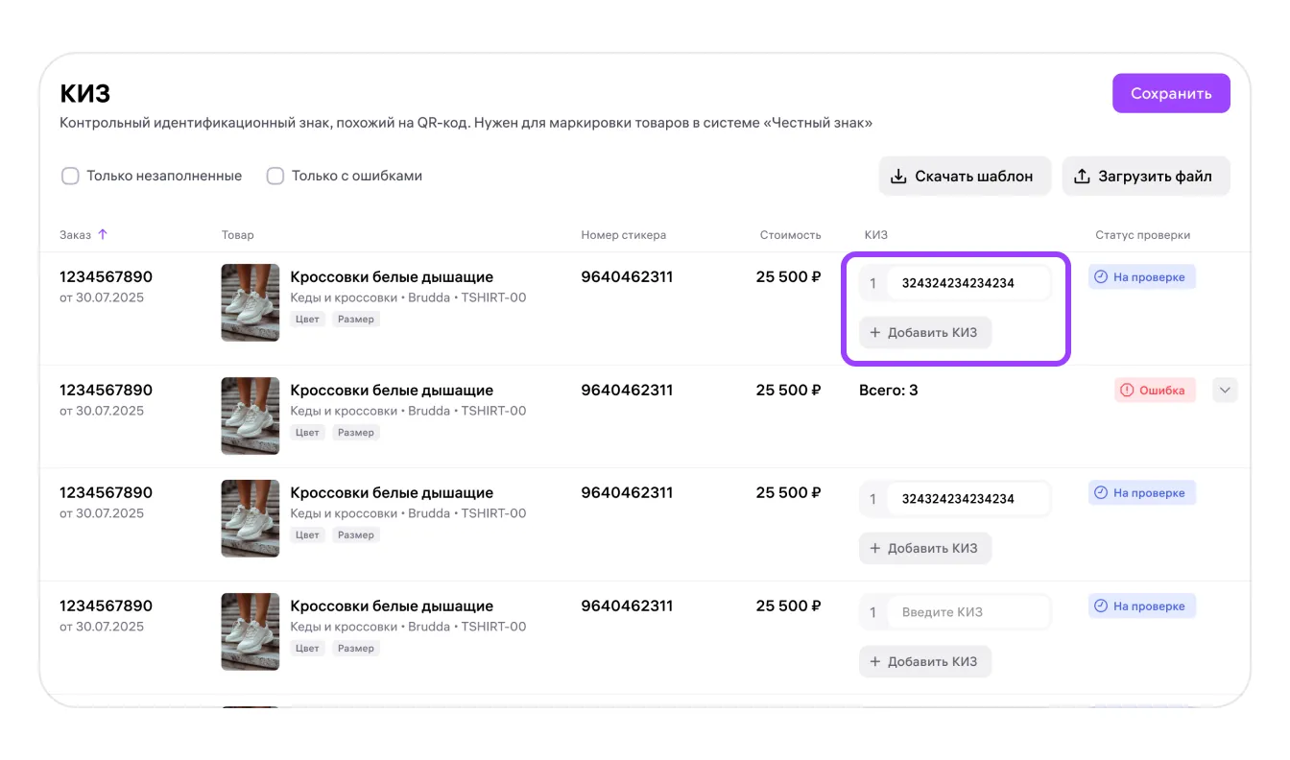Open the first row's sneaker thumbnail
The image size is (1290, 760).
(x=251, y=303)
